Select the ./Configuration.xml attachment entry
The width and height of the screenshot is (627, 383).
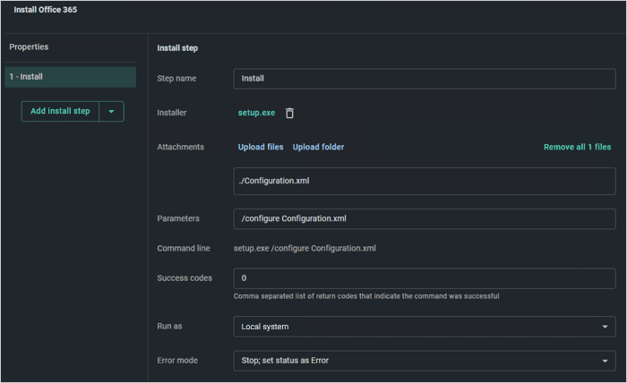pos(425,182)
